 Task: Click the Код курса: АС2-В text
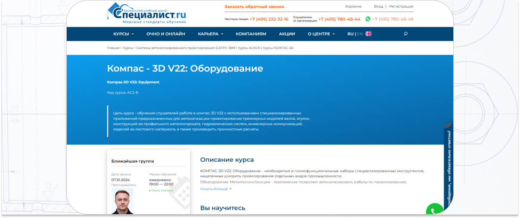click(x=123, y=92)
